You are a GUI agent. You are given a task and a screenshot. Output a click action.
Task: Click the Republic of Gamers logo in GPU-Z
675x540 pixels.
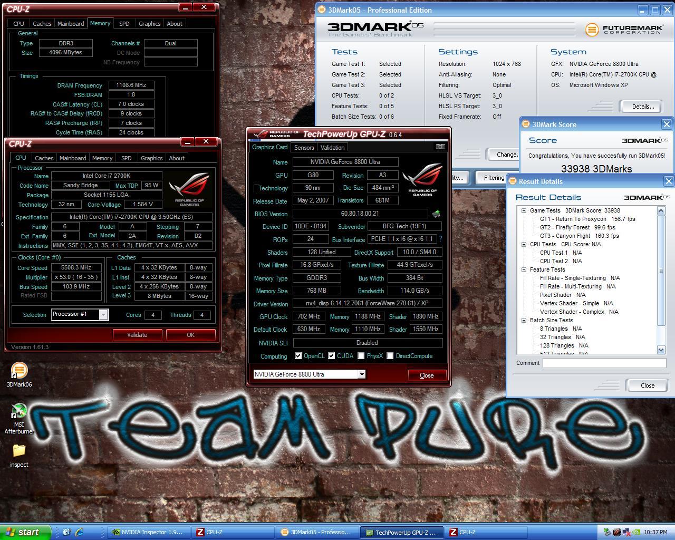(422, 180)
